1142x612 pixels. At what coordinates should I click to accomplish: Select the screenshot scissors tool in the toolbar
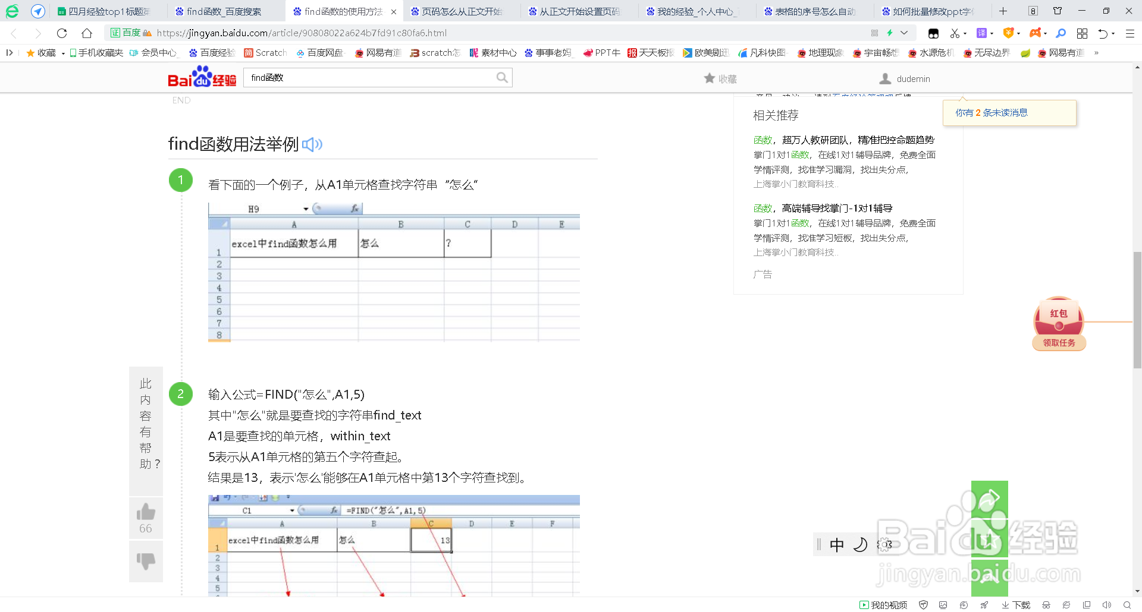pyautogui.click(x=955, y=34)
